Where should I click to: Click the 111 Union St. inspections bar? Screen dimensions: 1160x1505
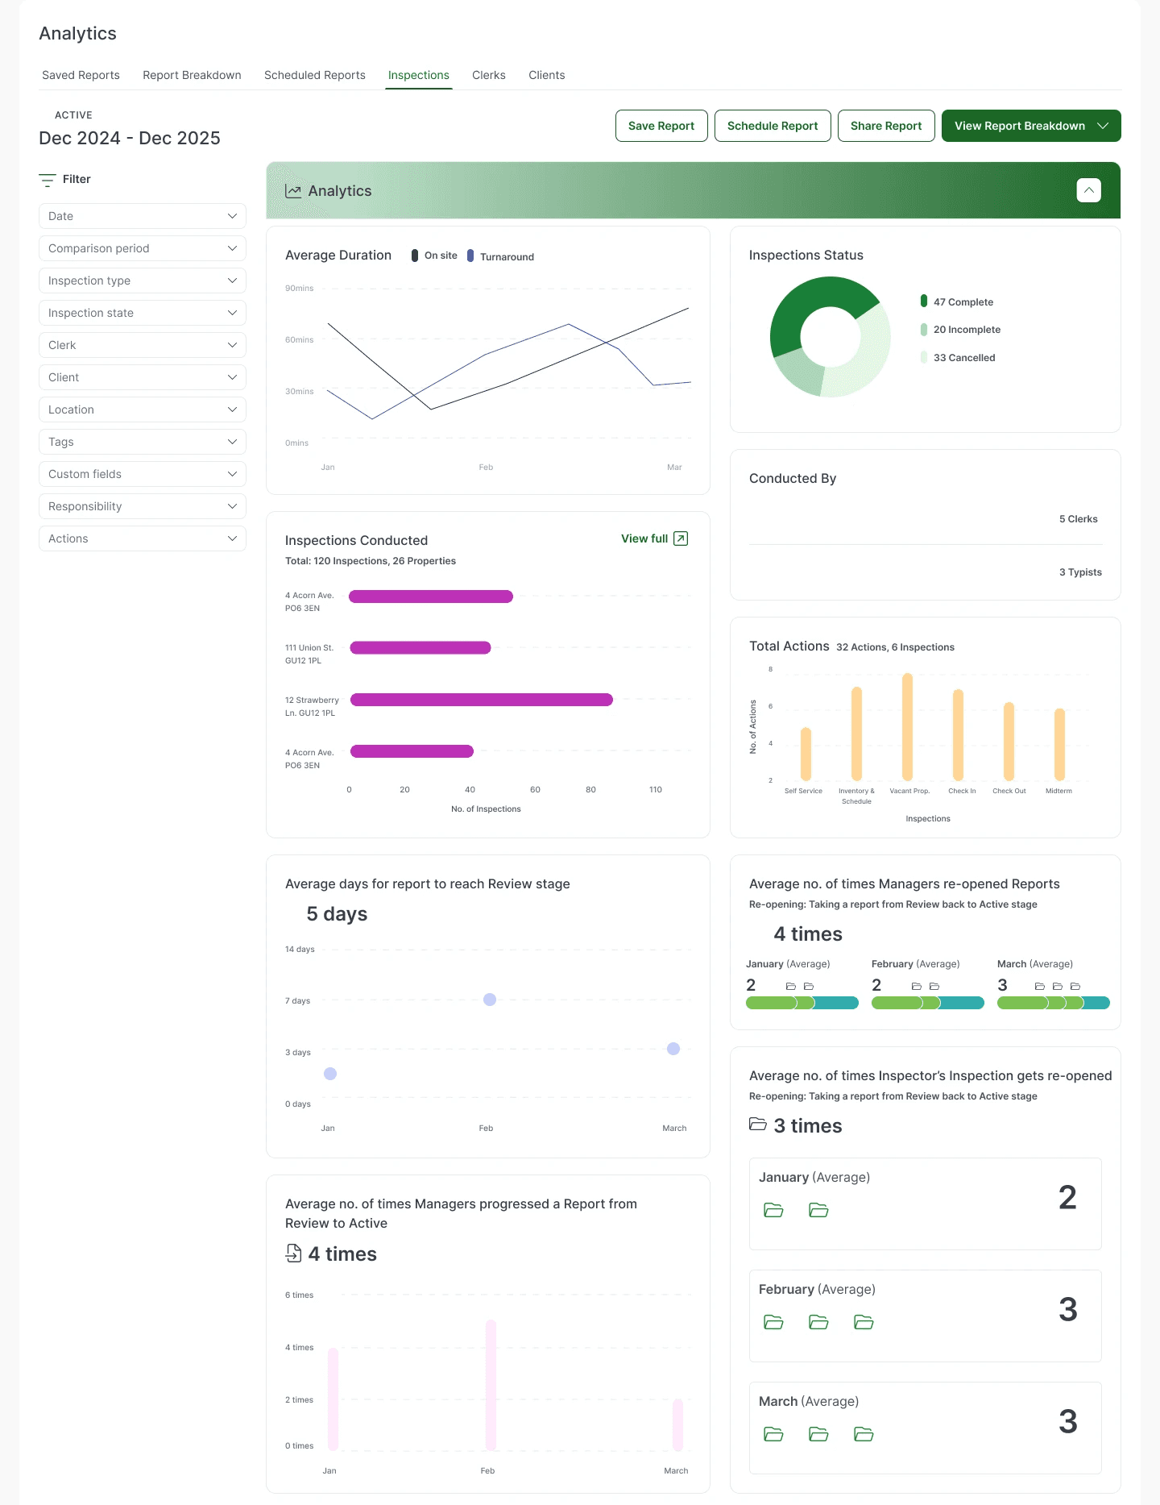pos(420,647)
